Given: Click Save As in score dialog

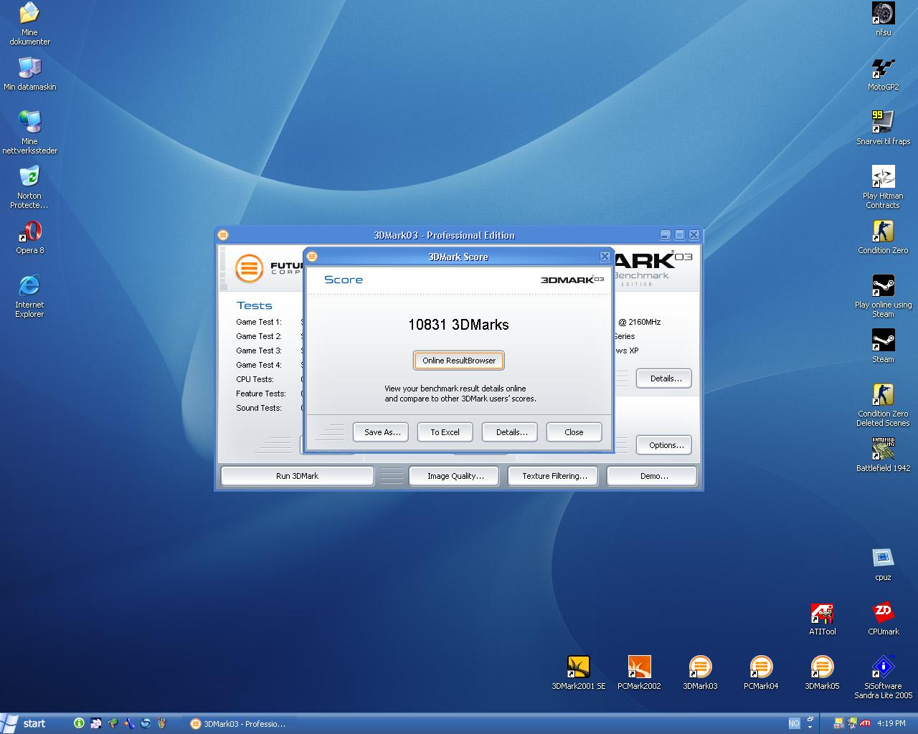Looking at the screenshot, I should (381, 432).
